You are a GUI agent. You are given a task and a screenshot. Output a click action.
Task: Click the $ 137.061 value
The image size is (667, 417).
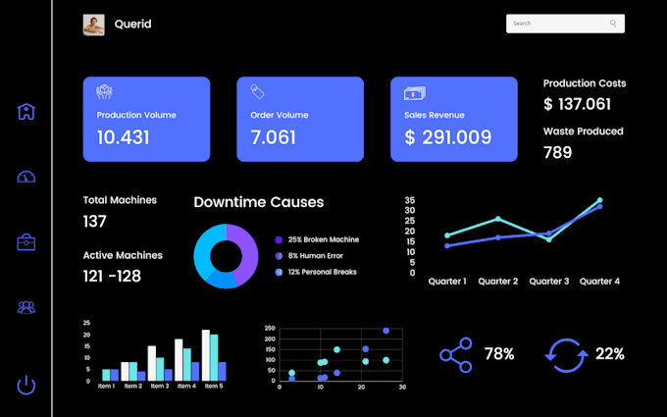[x=577, y=104]
